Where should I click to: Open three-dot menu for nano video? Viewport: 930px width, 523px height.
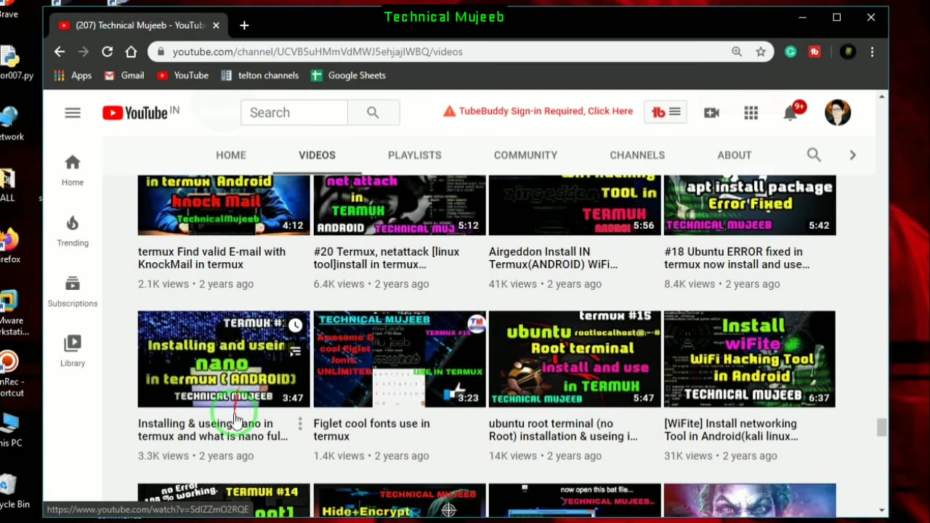click(300, 423)
